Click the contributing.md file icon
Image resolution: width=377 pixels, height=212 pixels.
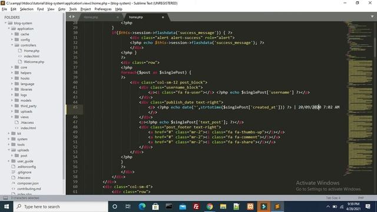click(14, 188)
